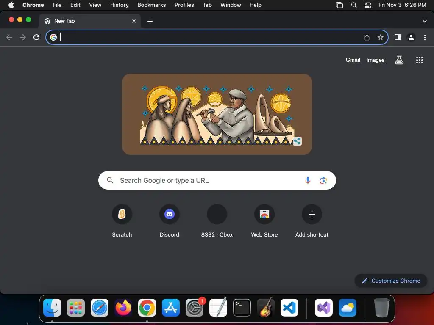
Task: Open Search Labs flask icon
Action: [x=399, y=60]
